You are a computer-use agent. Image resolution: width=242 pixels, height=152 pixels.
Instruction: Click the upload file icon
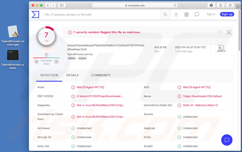point(176,14)
